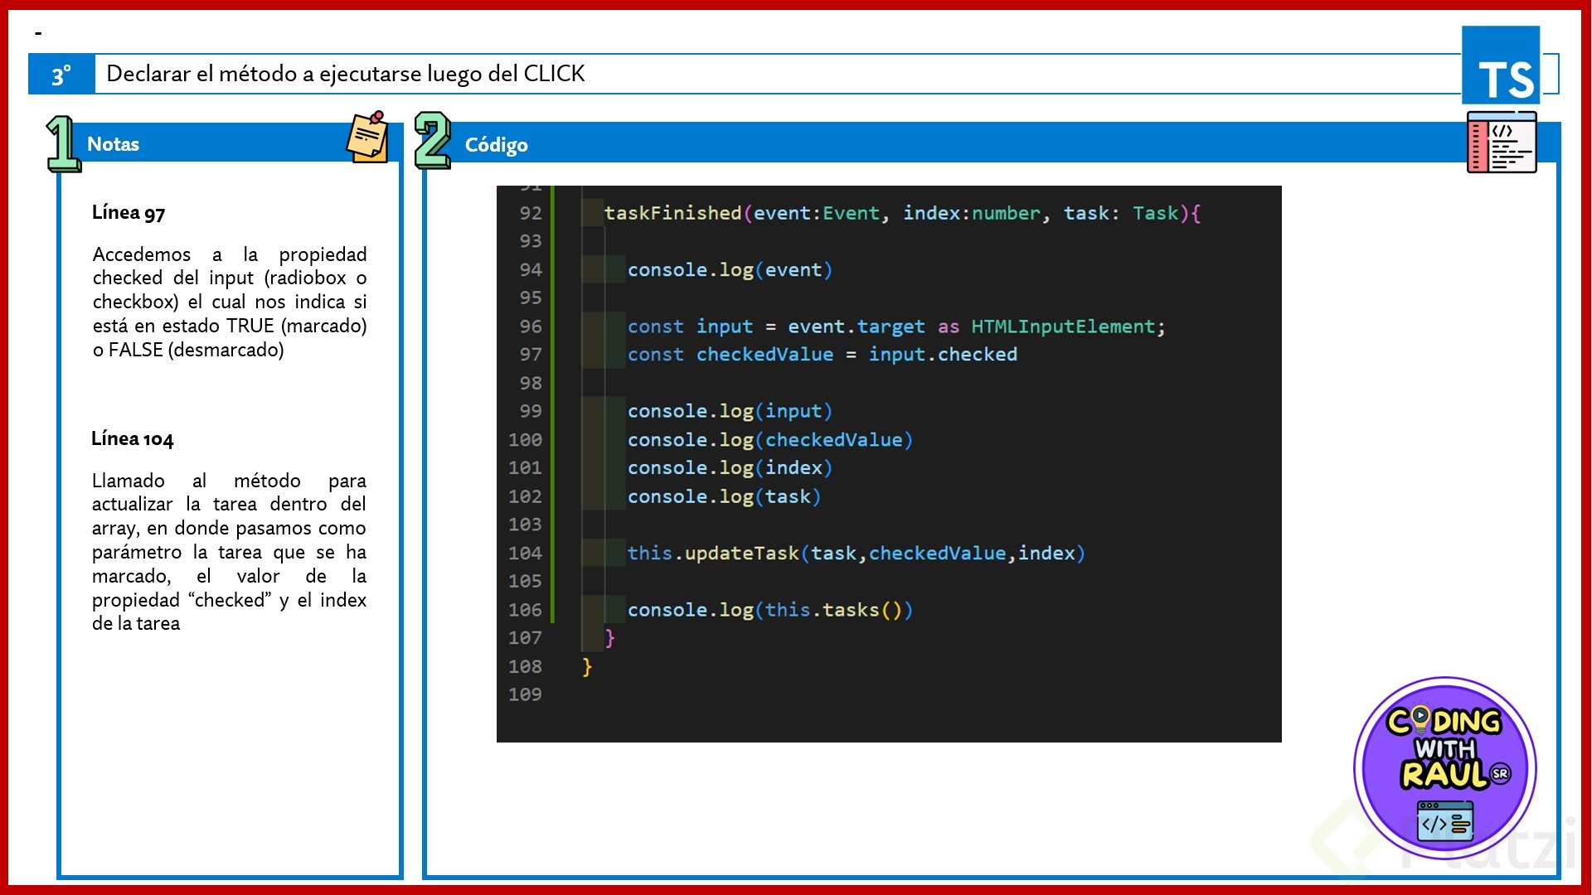This screenshot has width=1592, height=895.
Task: Click the this.updateTask call on line 104
Action: [x=713, y=553]
